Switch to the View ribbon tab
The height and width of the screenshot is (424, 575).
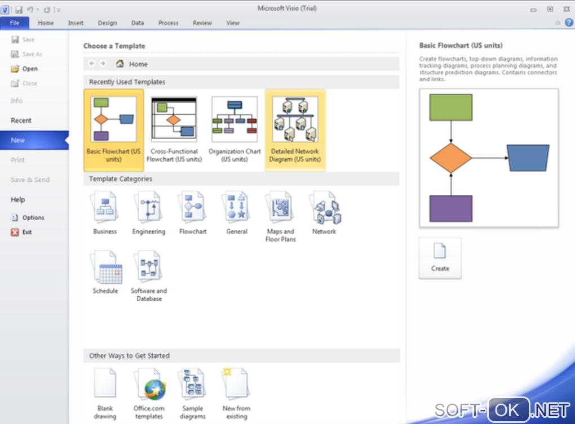tap(233, 23)
